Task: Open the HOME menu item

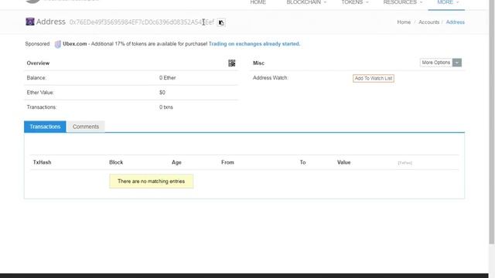Action: 258,2
